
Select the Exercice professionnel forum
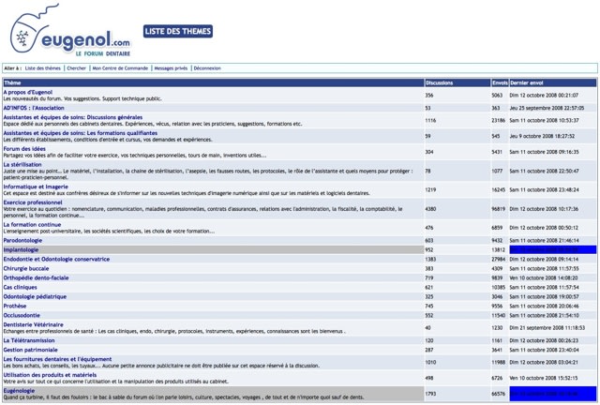click(33, 202)
